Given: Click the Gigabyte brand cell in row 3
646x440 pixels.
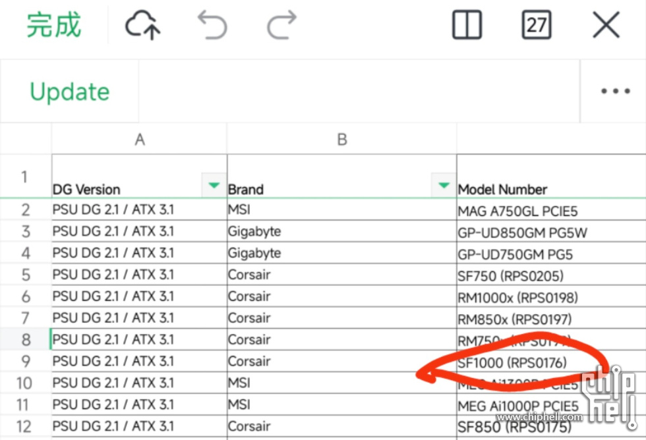Looking at the screenshot, I should 342,231.
